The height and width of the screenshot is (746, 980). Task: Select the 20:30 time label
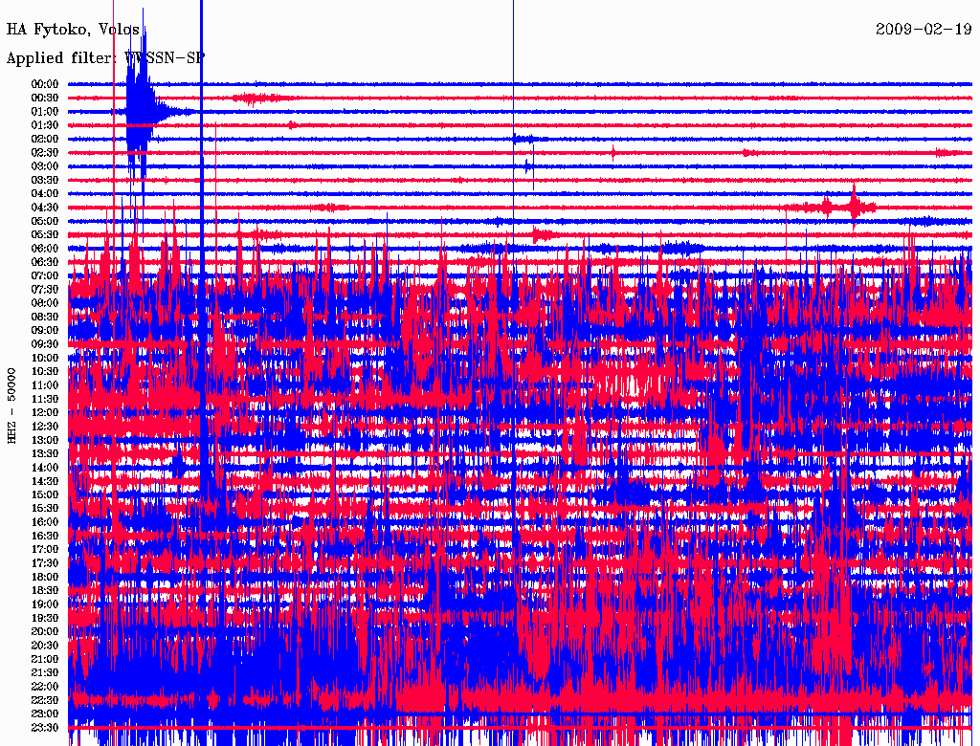[45, 646]
